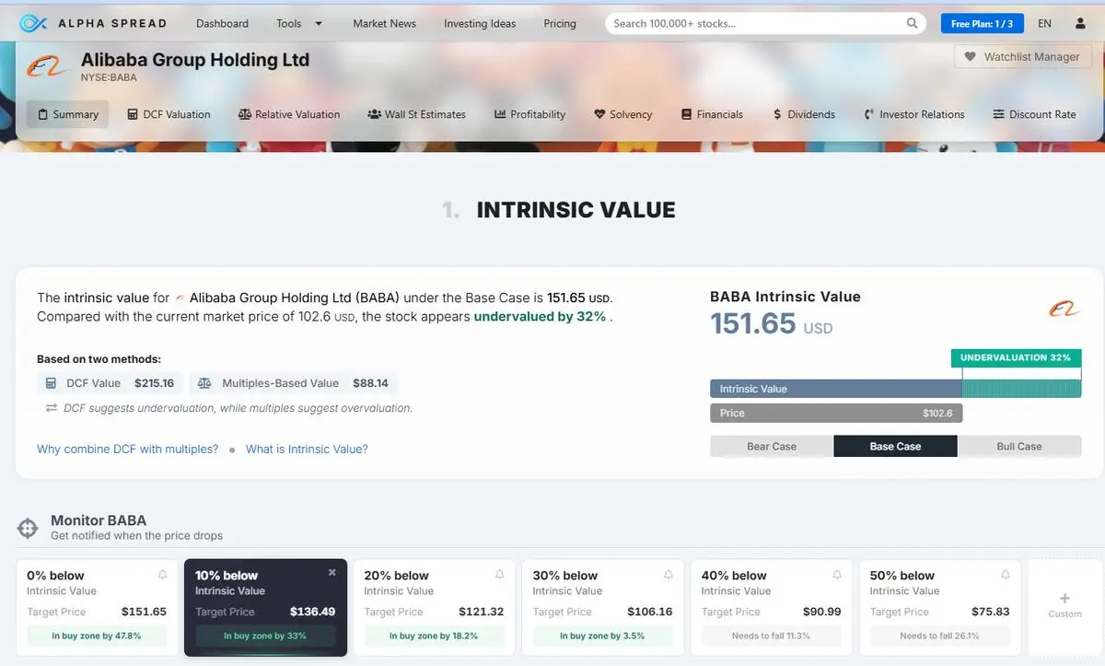Select the Bull Case scenario
The width and height of the screenshot is (1105, 666).
[1019, 447]
